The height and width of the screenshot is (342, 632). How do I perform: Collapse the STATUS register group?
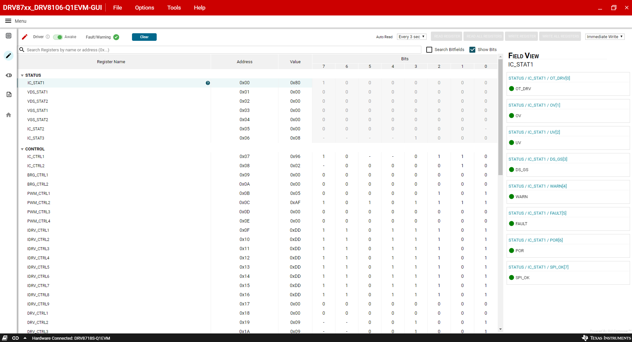point(22,75)
